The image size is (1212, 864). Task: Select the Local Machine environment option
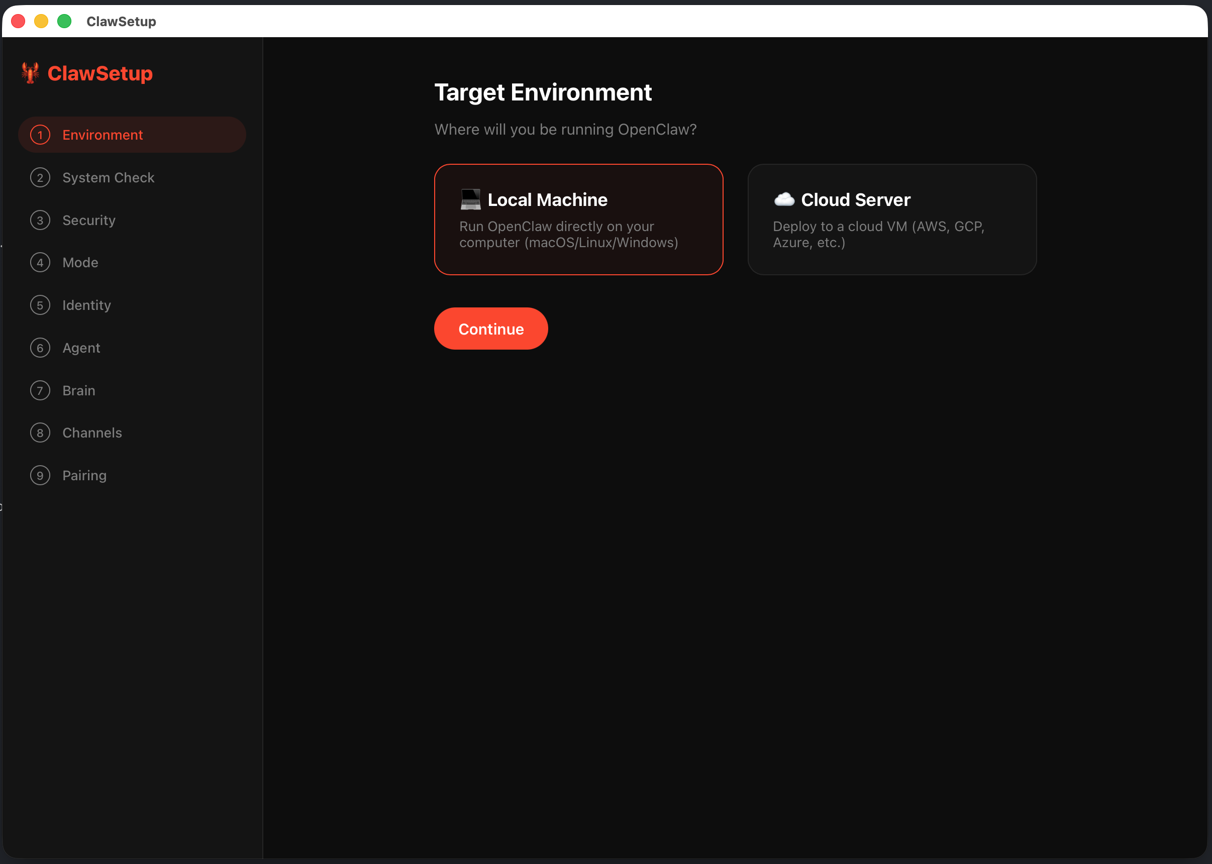coord(578,219)
